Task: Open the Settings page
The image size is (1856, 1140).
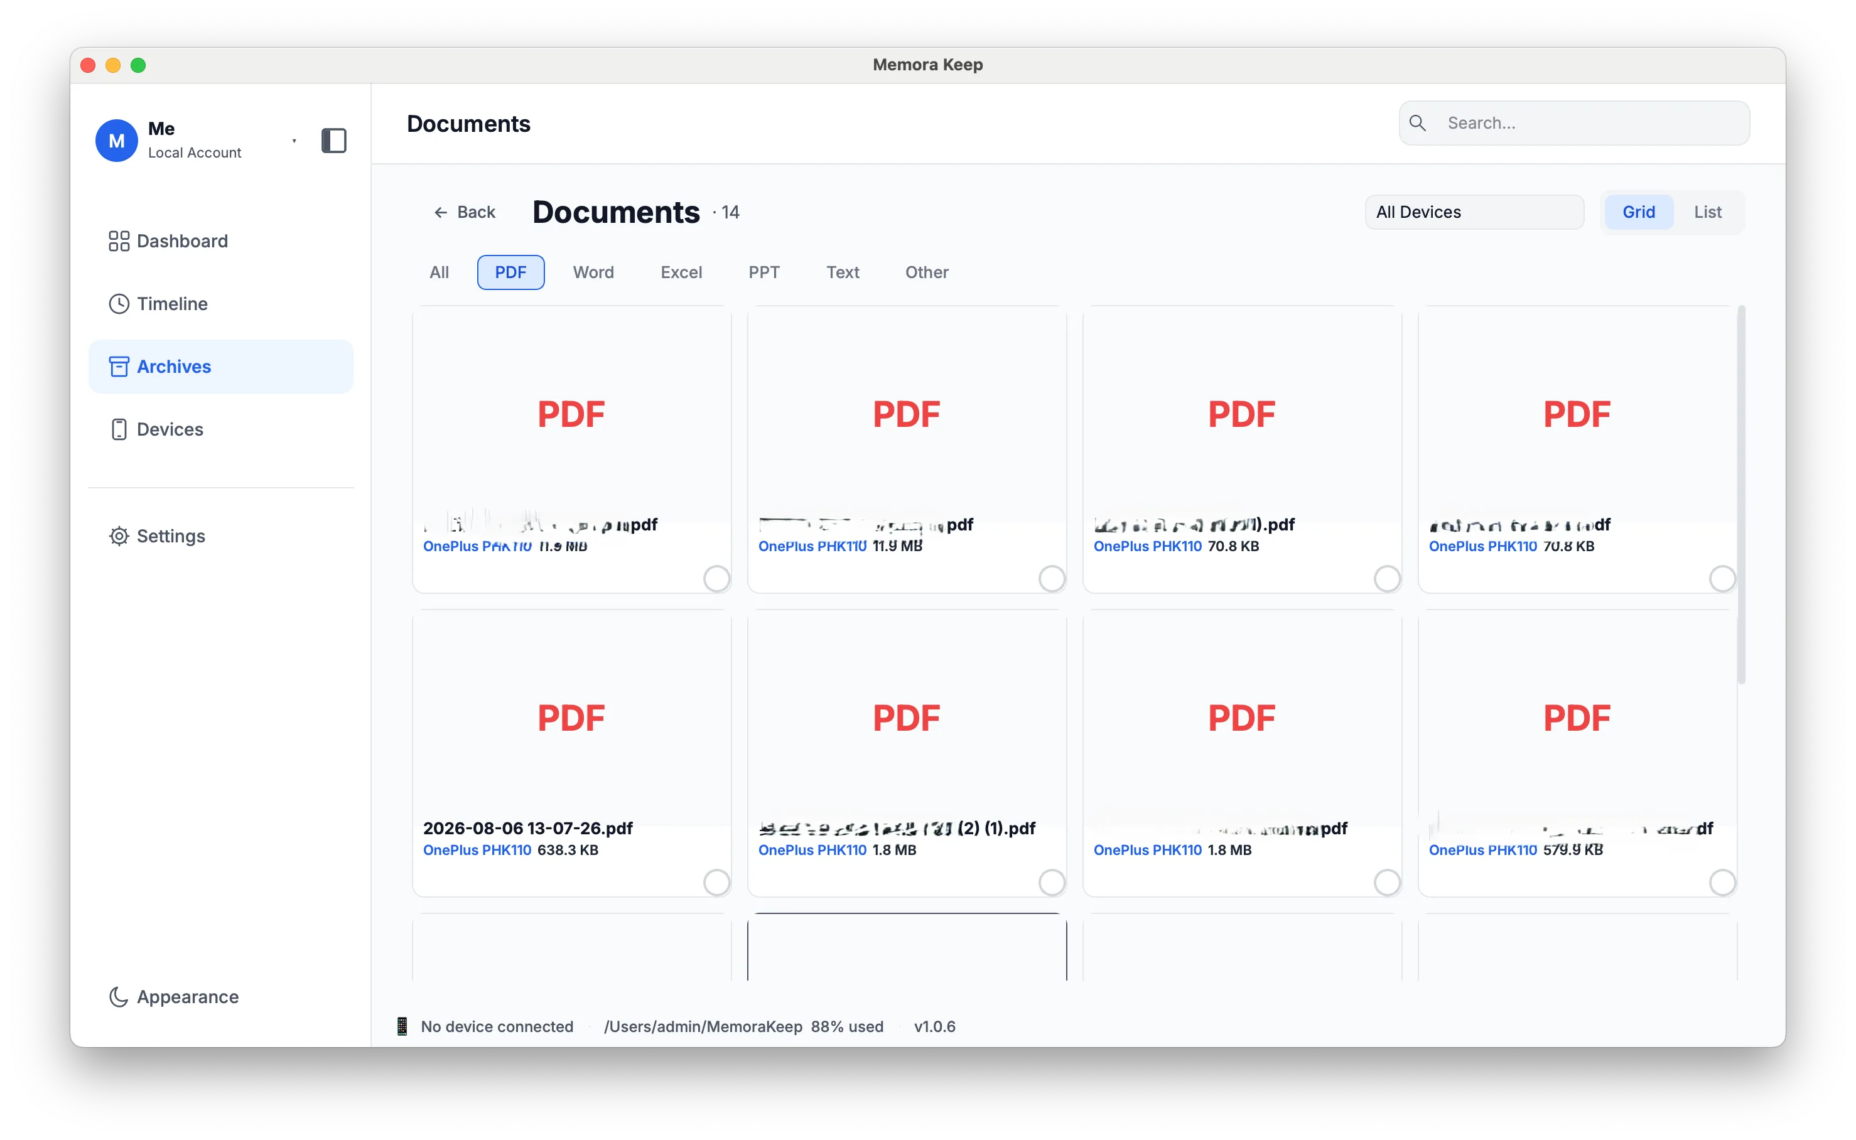Action: tap(220, 536)
